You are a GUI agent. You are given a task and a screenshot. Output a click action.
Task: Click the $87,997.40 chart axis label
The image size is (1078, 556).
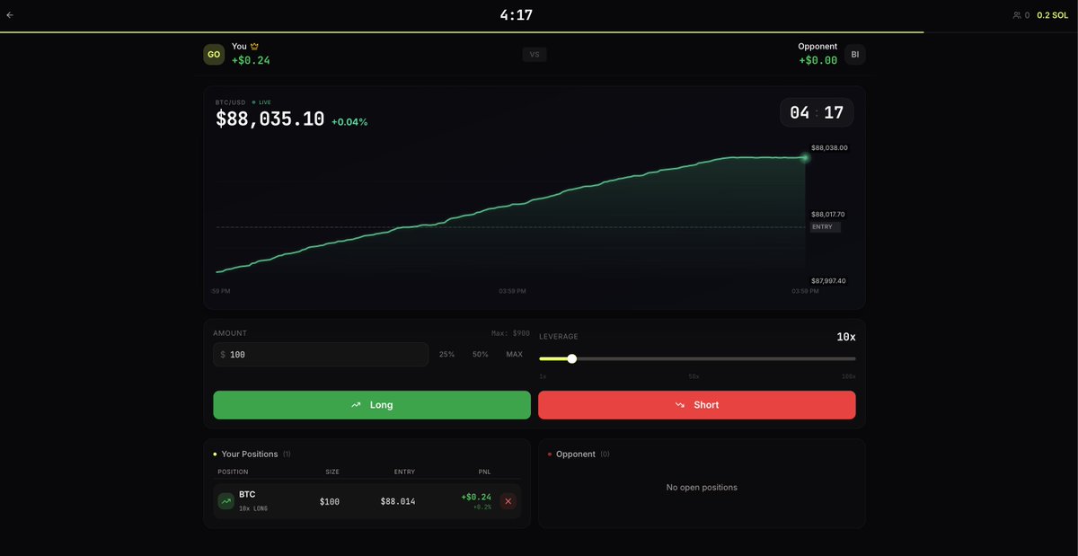(827, 281)
